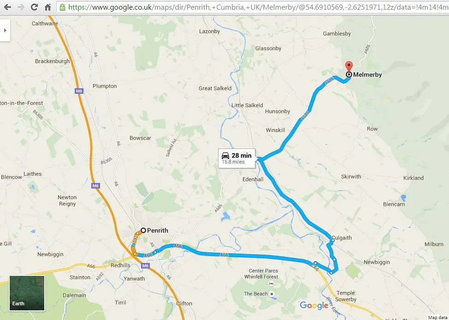
Task: Expand the collapsed directions side panel
Action: tap(5, 30)
